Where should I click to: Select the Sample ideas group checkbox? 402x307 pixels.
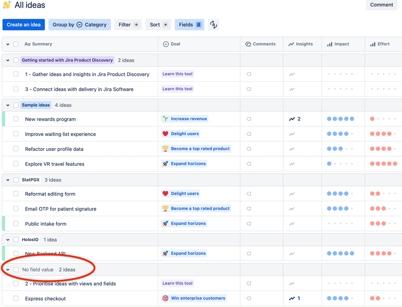point(16,105)
